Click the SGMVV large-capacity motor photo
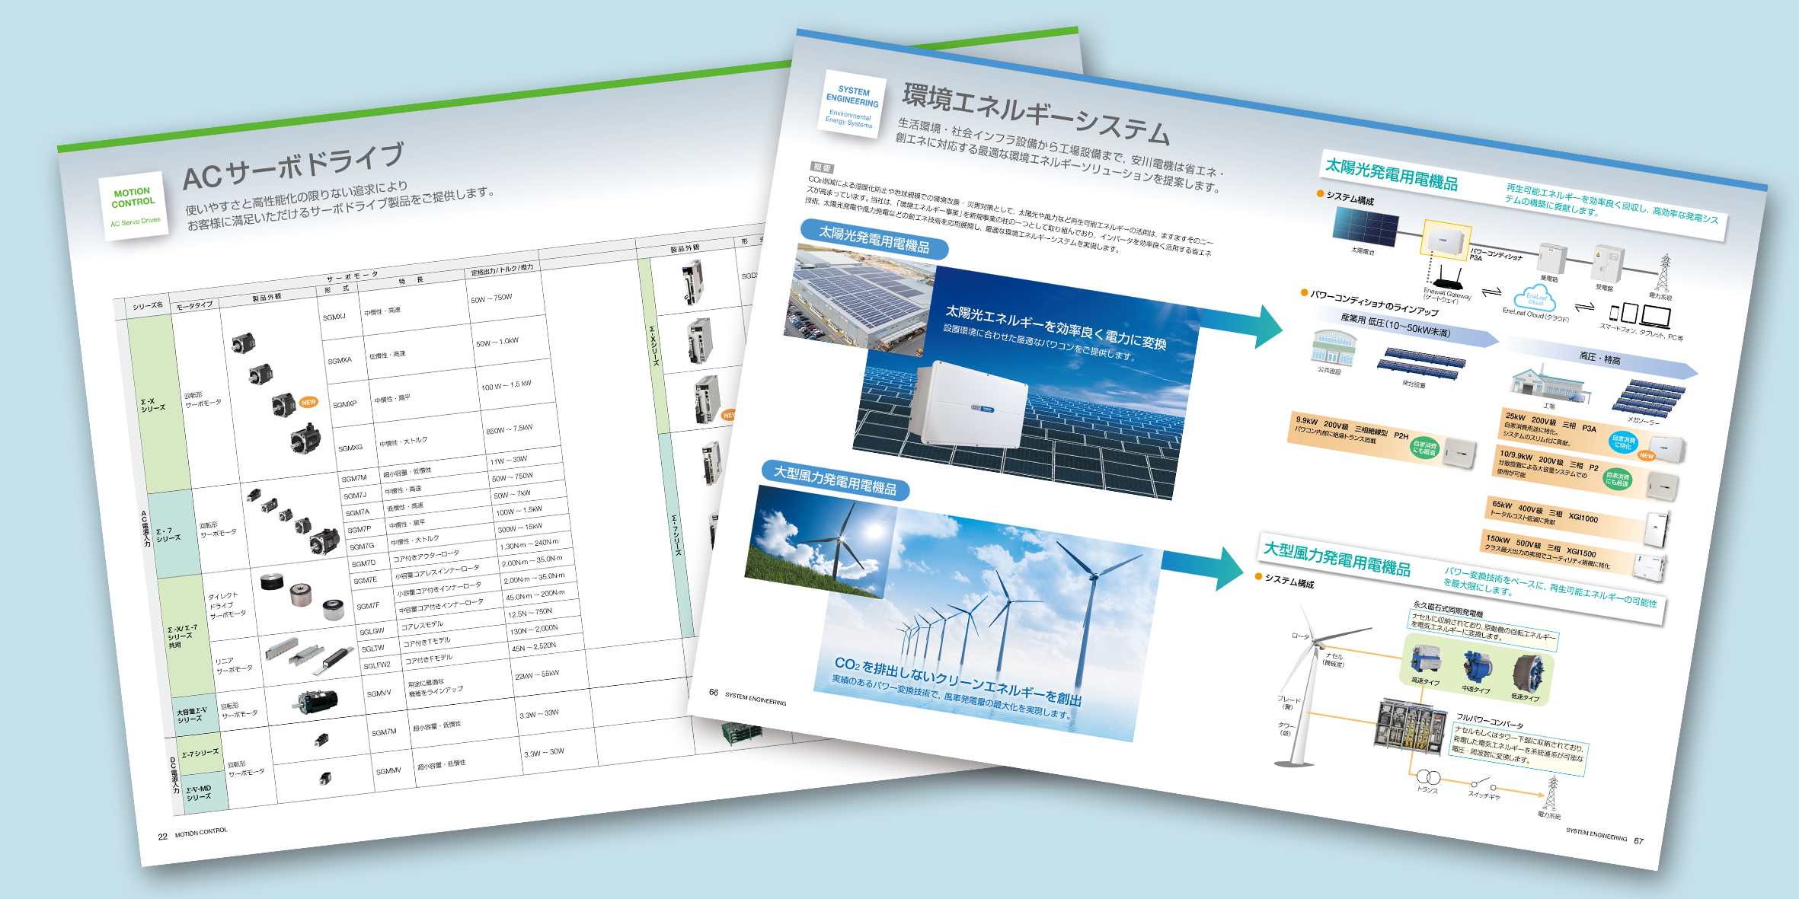The width and height of the screenshot is (1799, 899). click(x=317, y=702)
